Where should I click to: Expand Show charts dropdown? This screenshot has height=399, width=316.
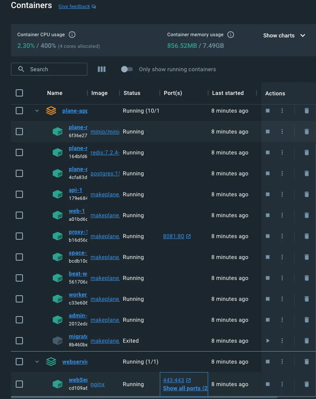click(284, 35)
